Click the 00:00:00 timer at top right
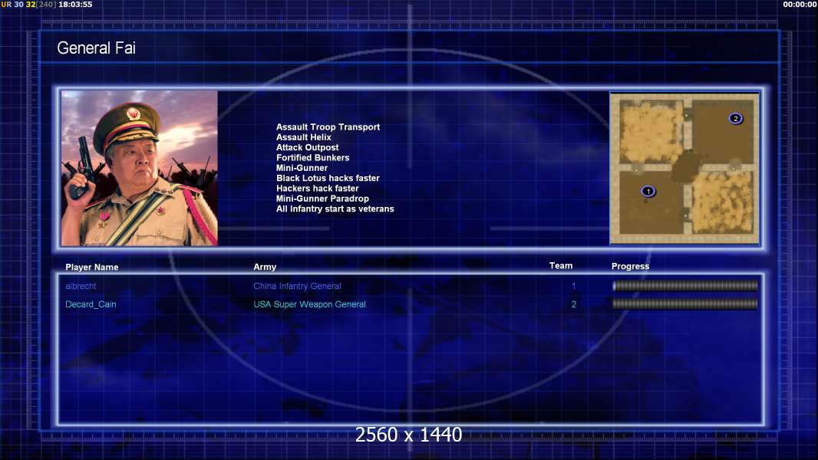 coord(800,4)
